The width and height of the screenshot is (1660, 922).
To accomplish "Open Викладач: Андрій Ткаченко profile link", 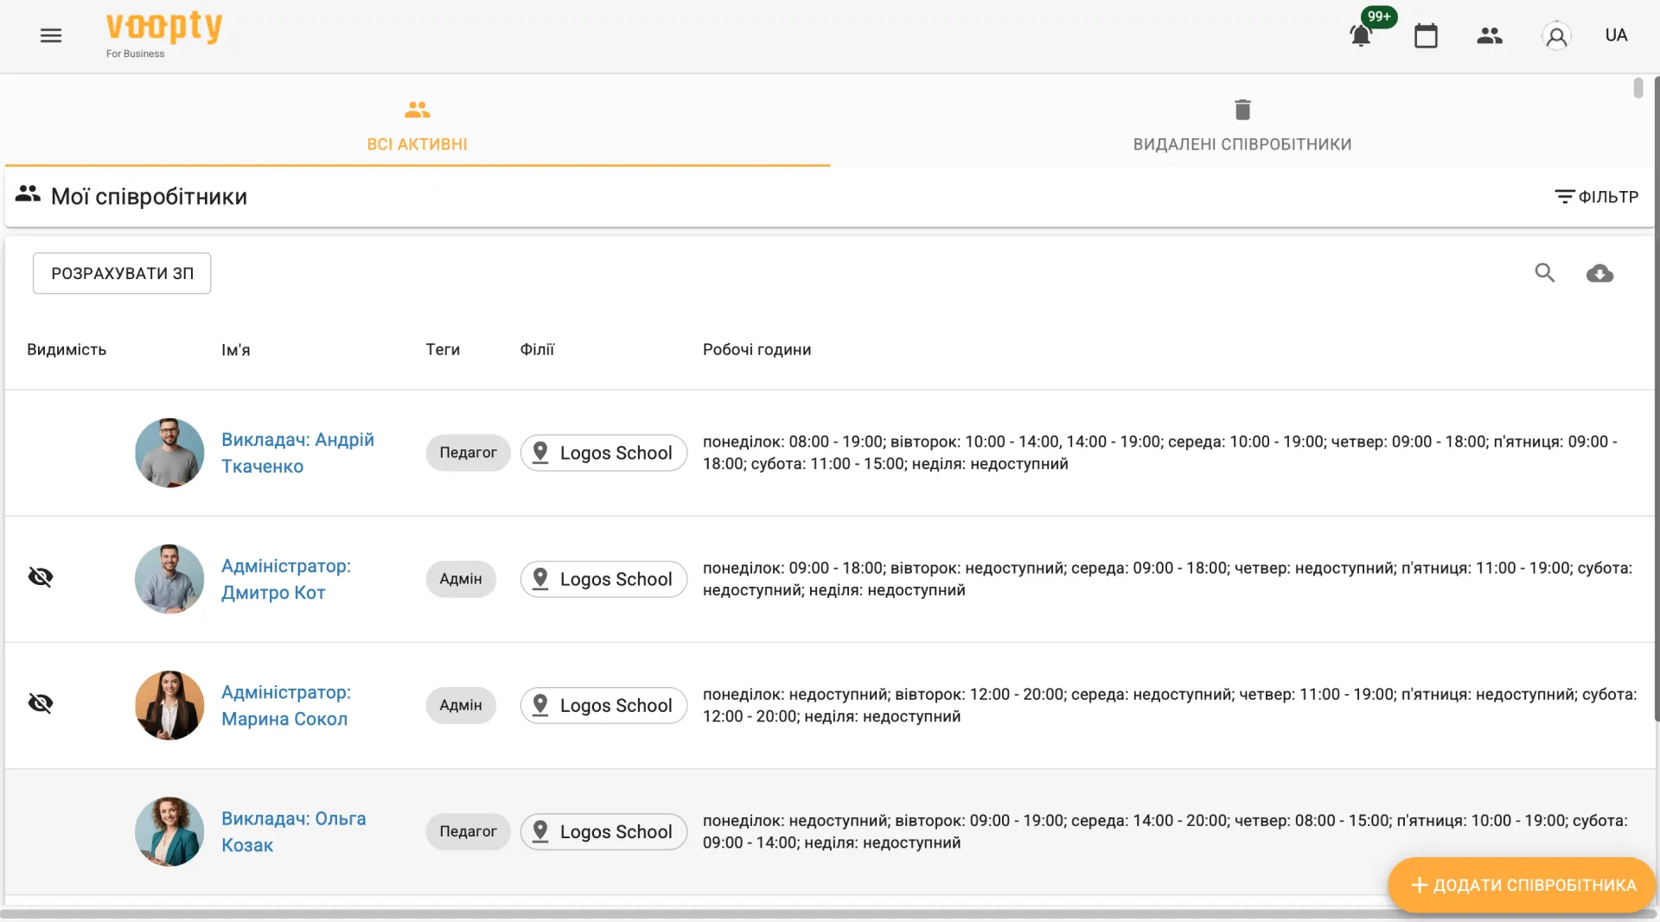I will [297, 453].
